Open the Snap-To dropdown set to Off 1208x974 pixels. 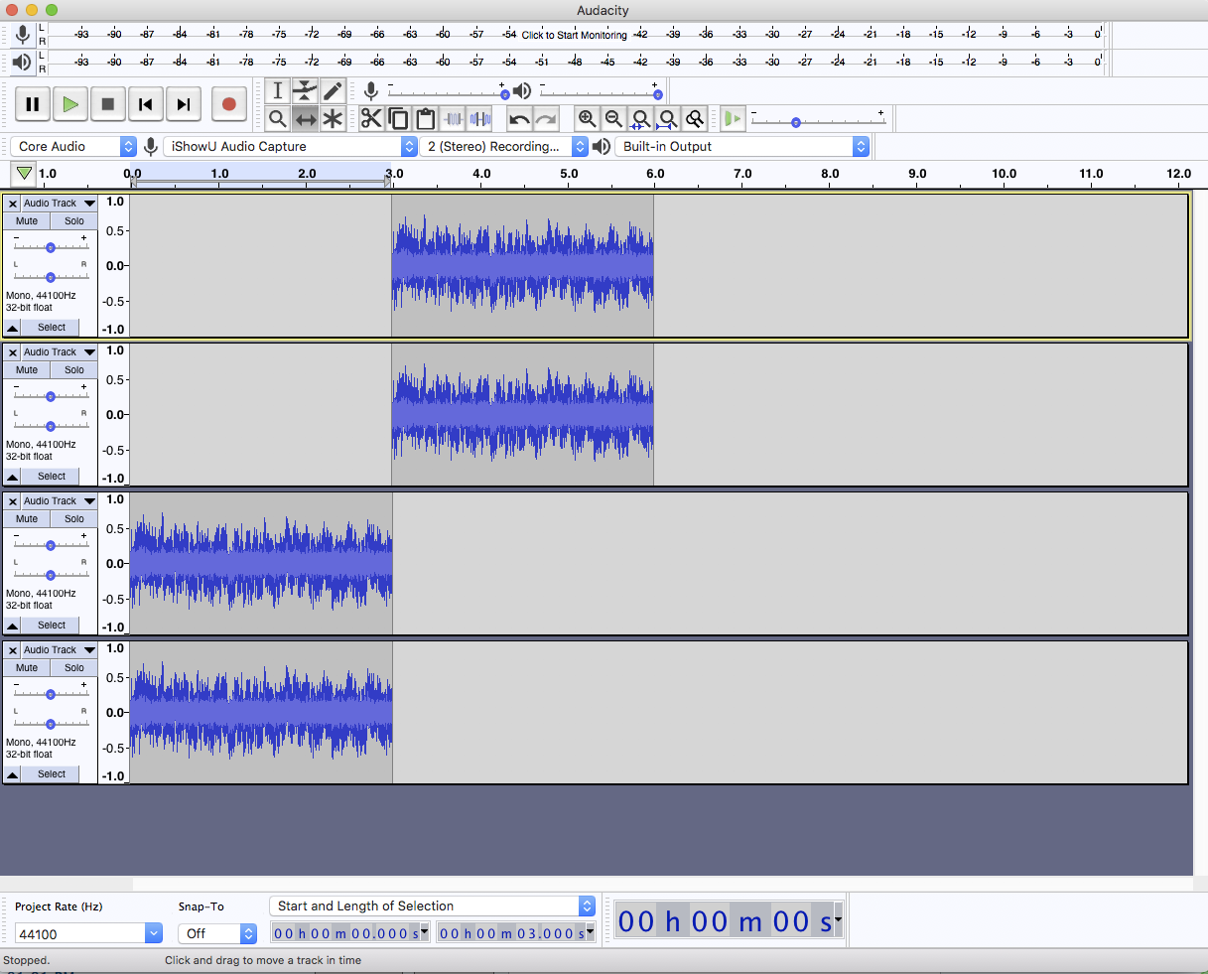point(217,934)
